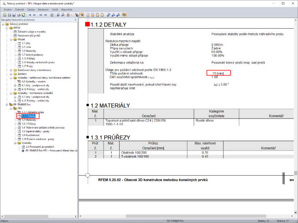
Task: Collapse the Tiskový protokol root node
Action: [x=3, y=24]
